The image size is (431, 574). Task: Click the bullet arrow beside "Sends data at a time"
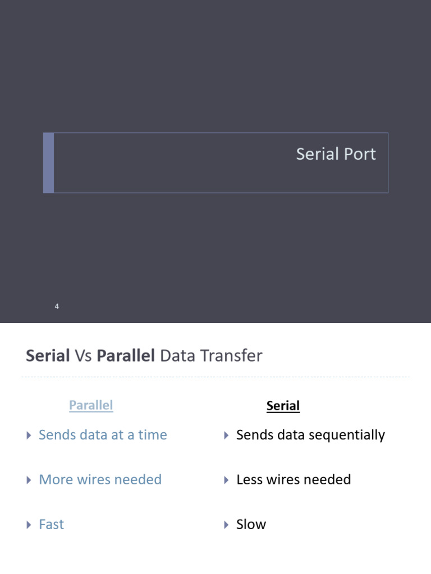coord(29,436)
